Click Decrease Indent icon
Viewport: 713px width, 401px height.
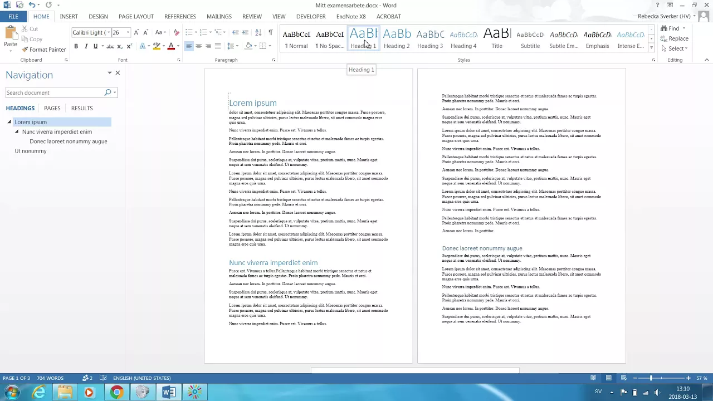pyautogui.click(x=236, y=32)
